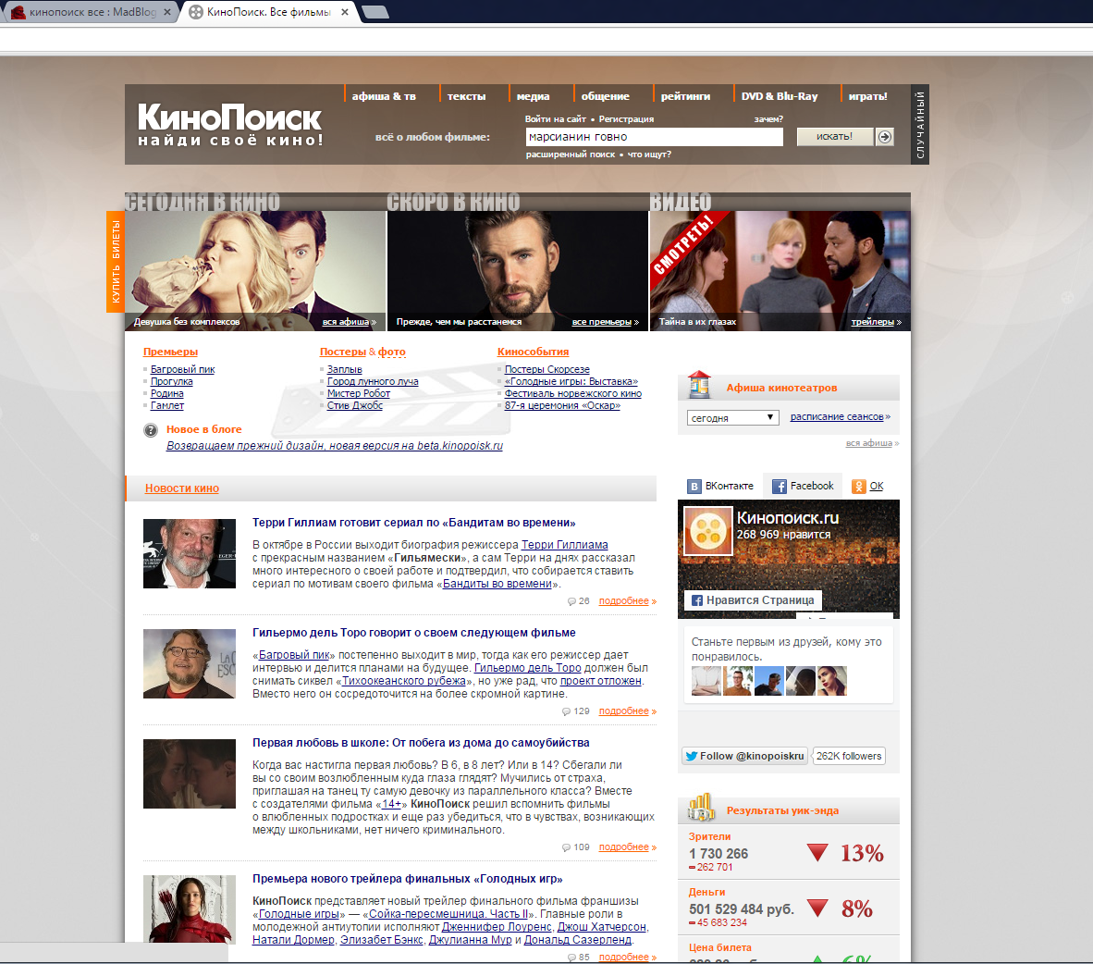Viewport: 1093px width, 964px height.
Task: Open the Заплыв posters link
Action: (344, 369)
